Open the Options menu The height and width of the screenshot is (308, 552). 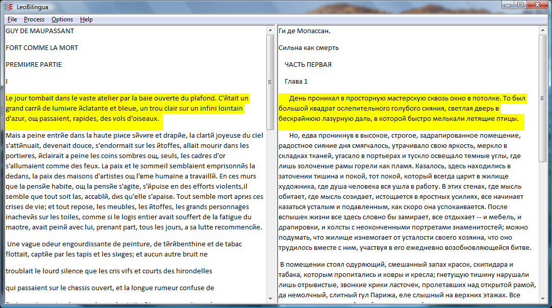click(62, 19)
